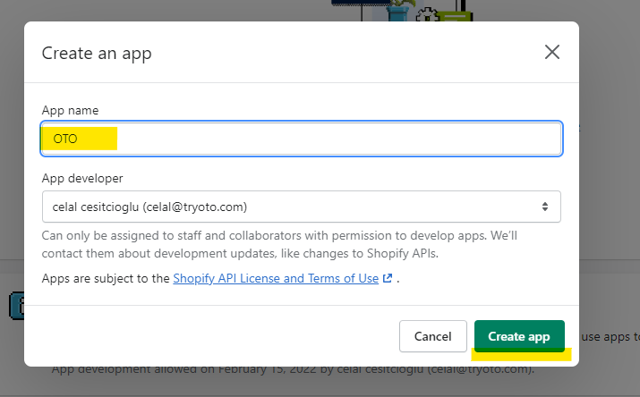The image size is (640, 397).
Task: Click the Create app button
Action: pos(519,336)
